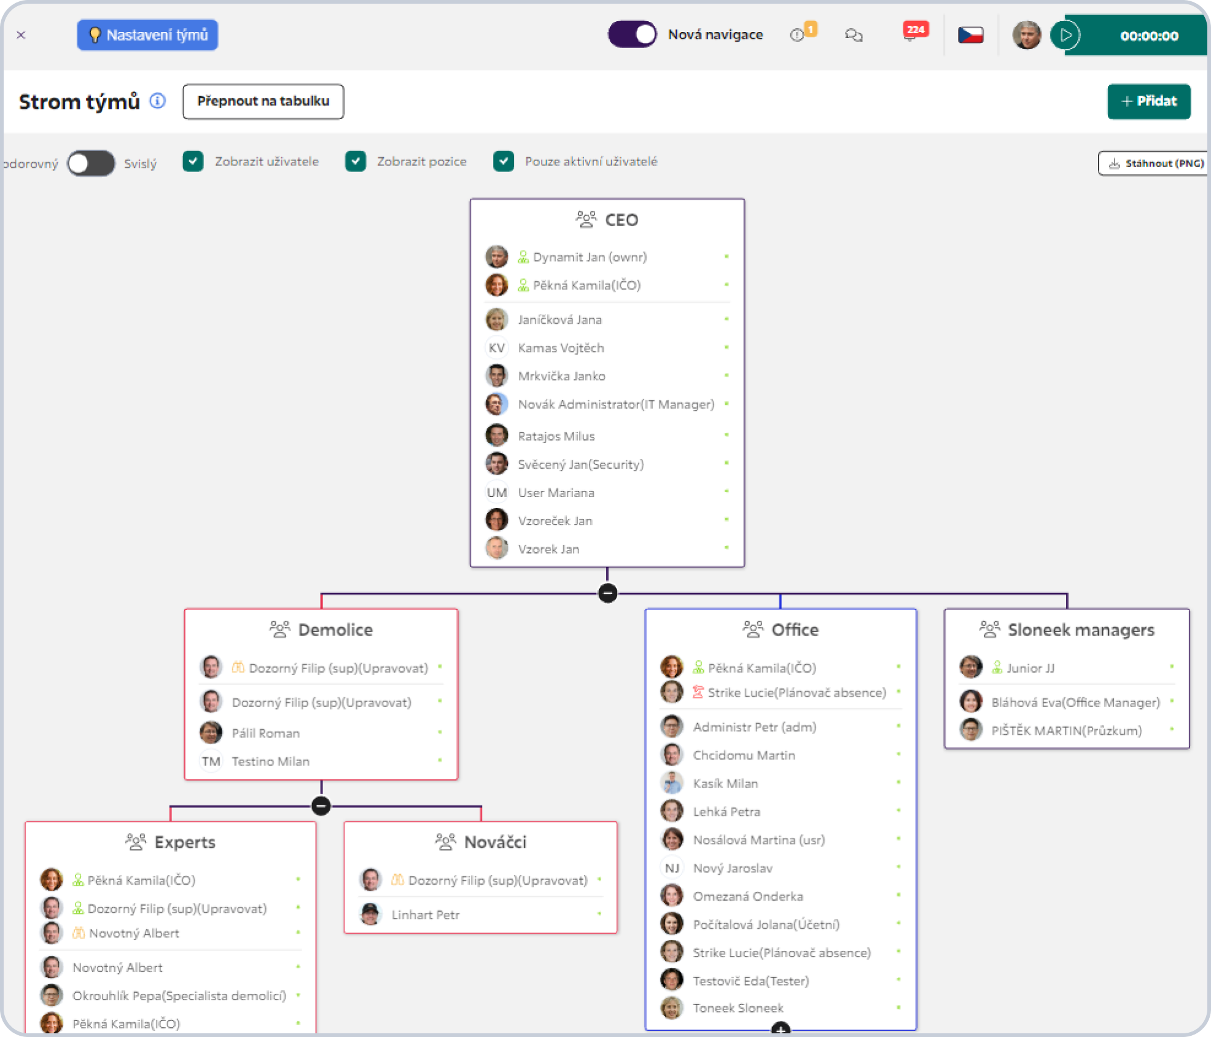
Task: Open the info icon beside Strom týmů
Action: pyautogui.click(x=158, y=101)
